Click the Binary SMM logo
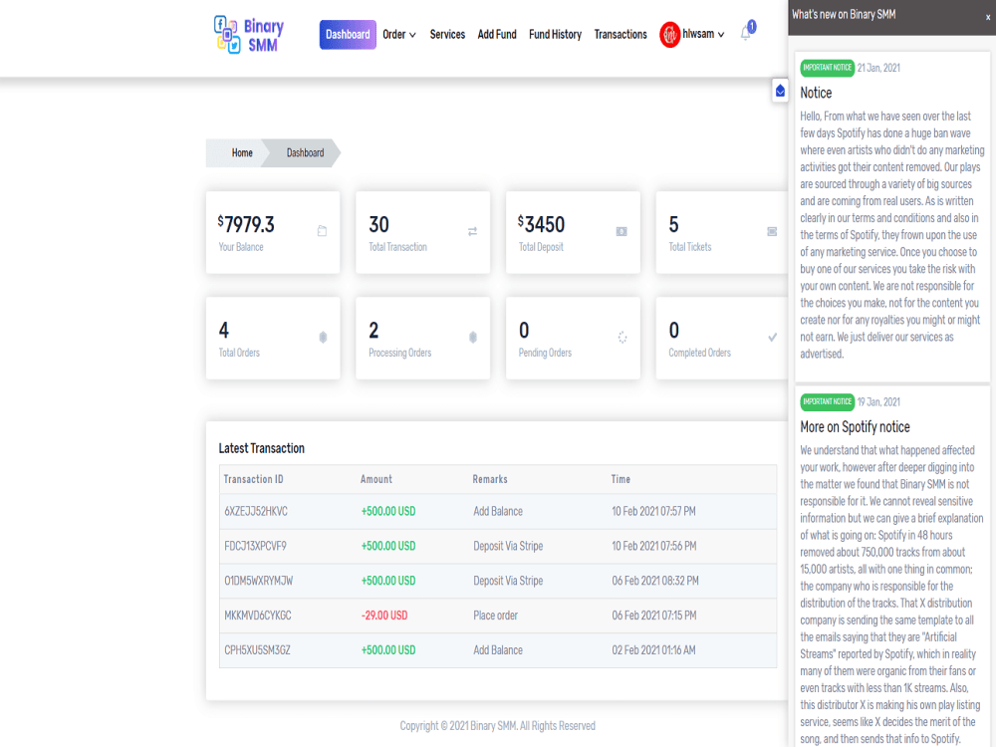This screenshot has height=747, width=996. click(x=249, y=34)
